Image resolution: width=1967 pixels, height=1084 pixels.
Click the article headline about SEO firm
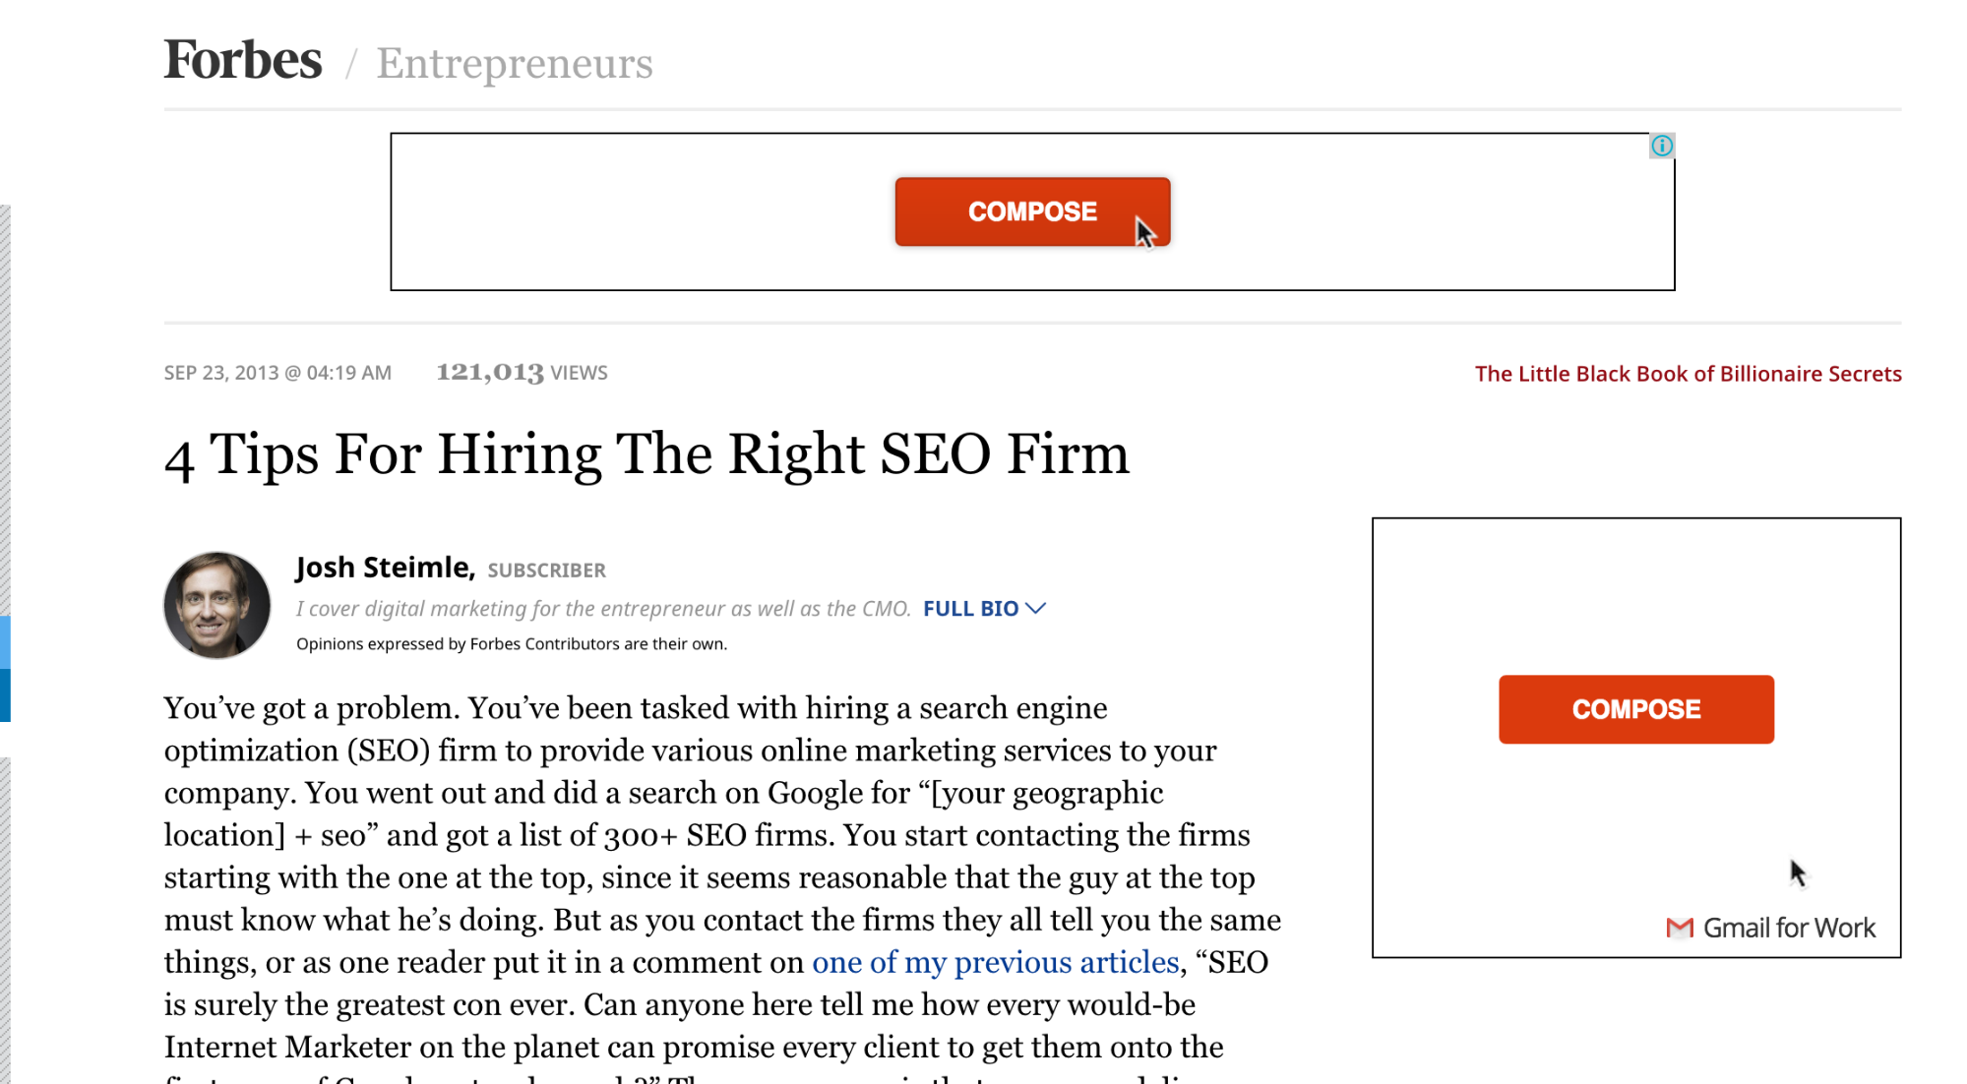646,454
